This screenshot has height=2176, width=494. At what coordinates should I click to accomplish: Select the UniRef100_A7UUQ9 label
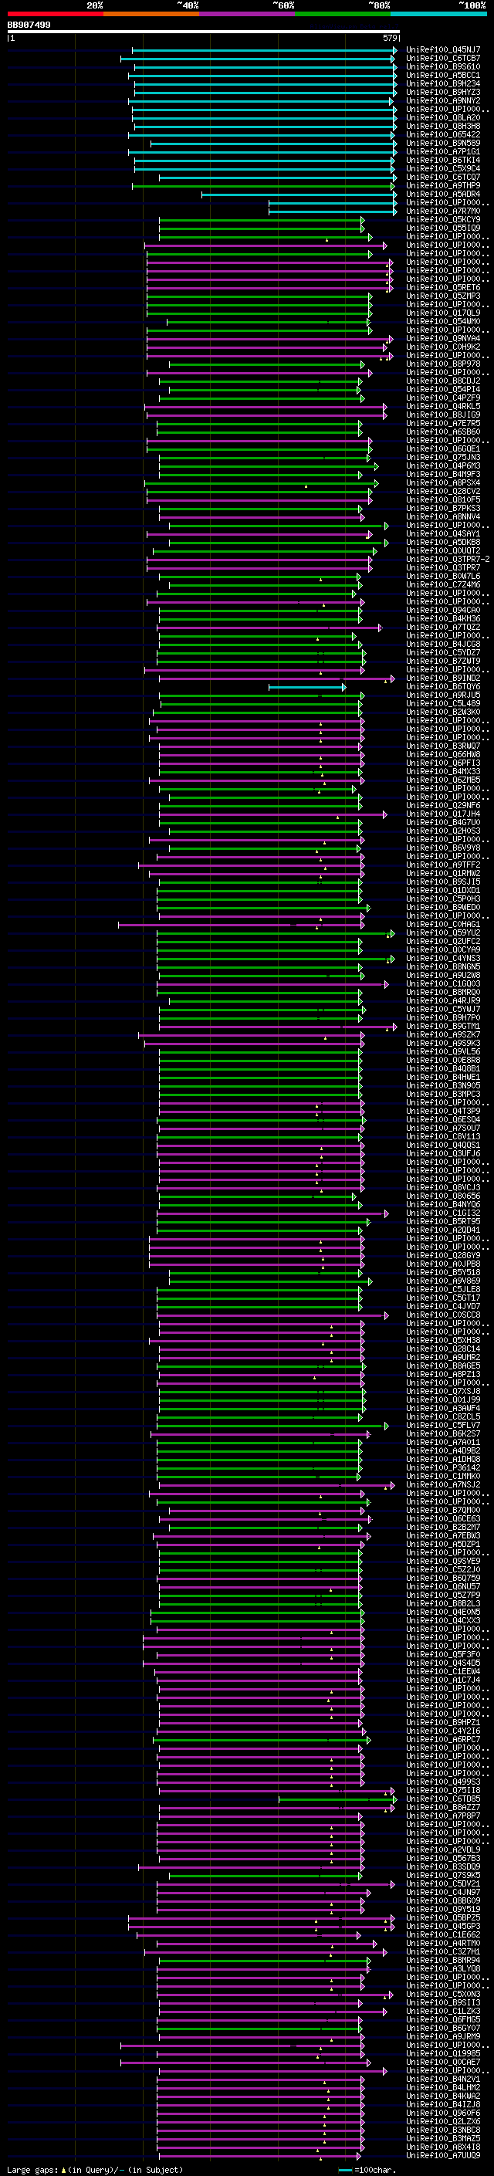(x=443, y=2156)
